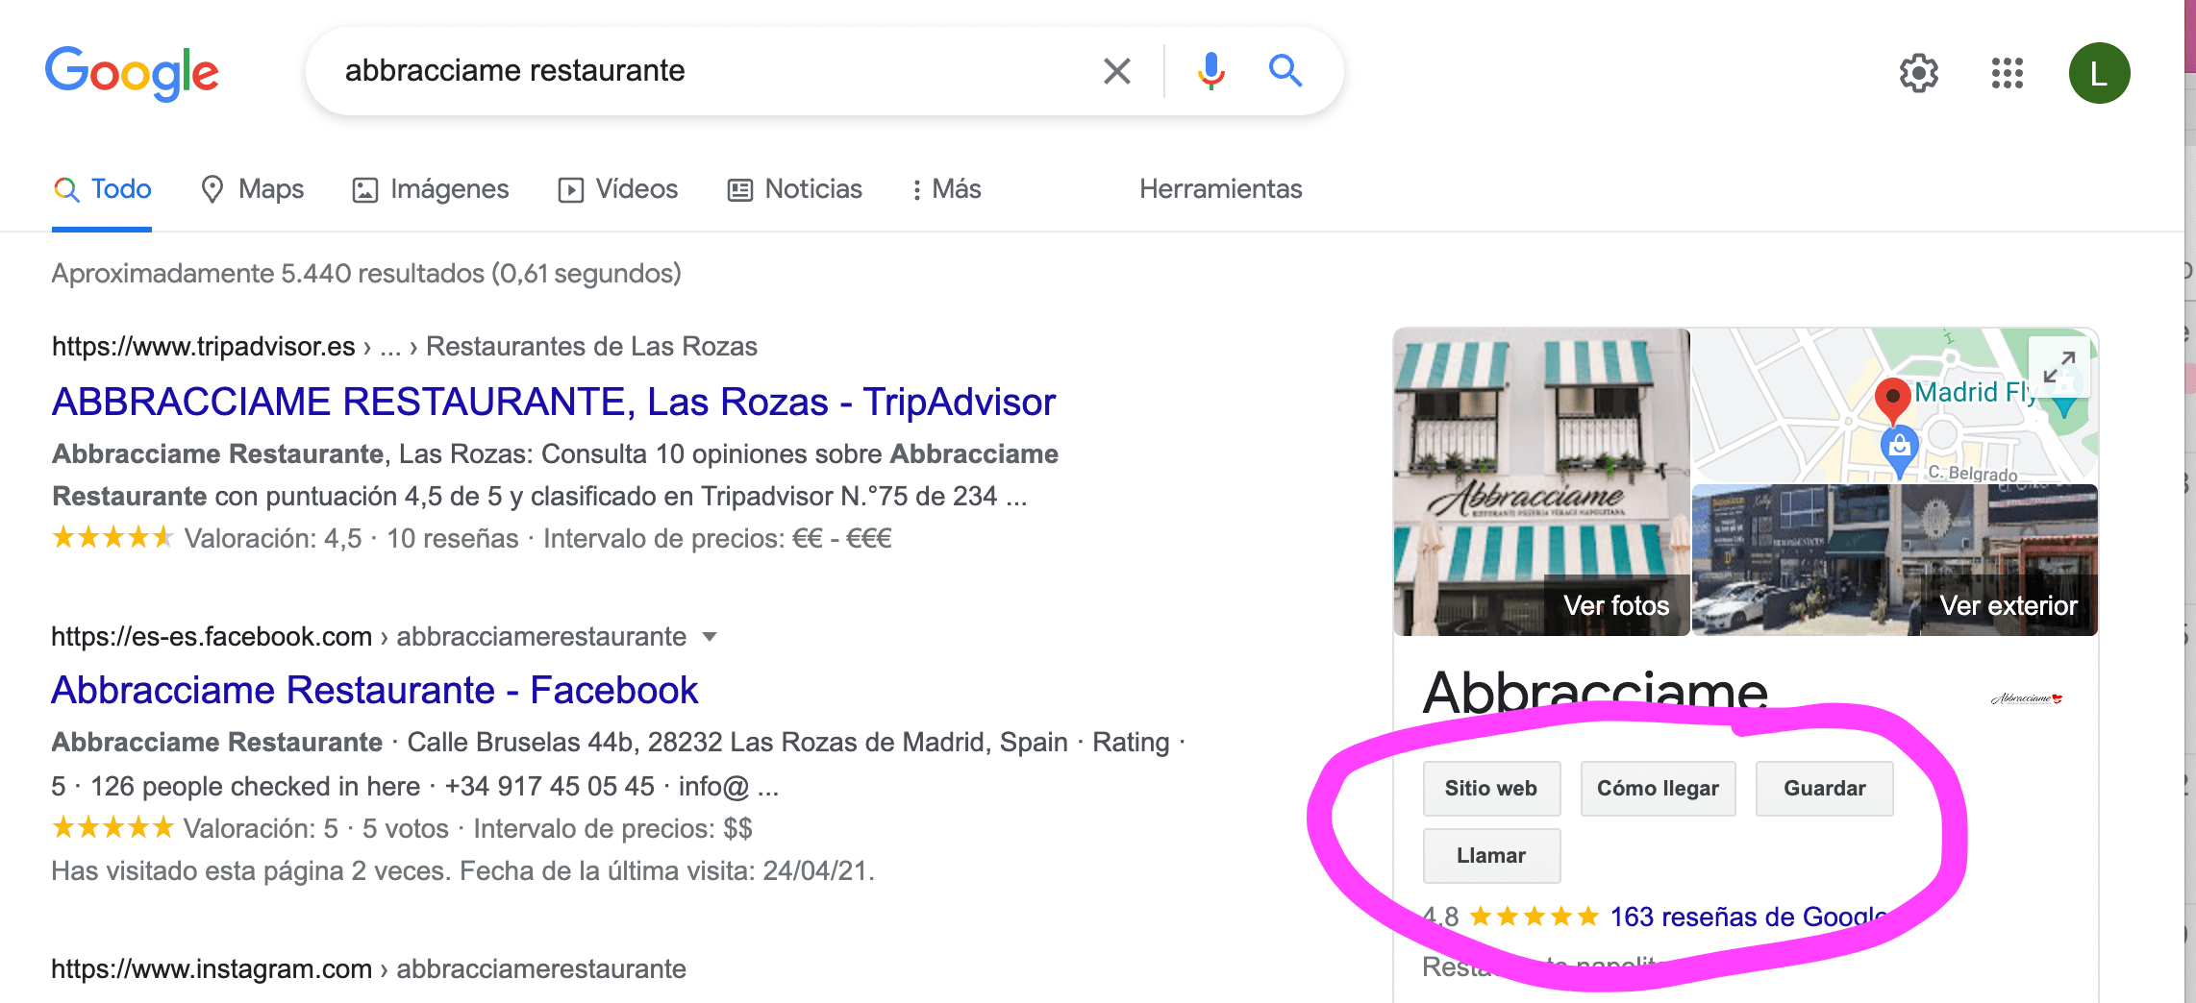Click the Cómo llegar button
The width and height of the screenshot is (2196, 1003).
pos(1658,789)
